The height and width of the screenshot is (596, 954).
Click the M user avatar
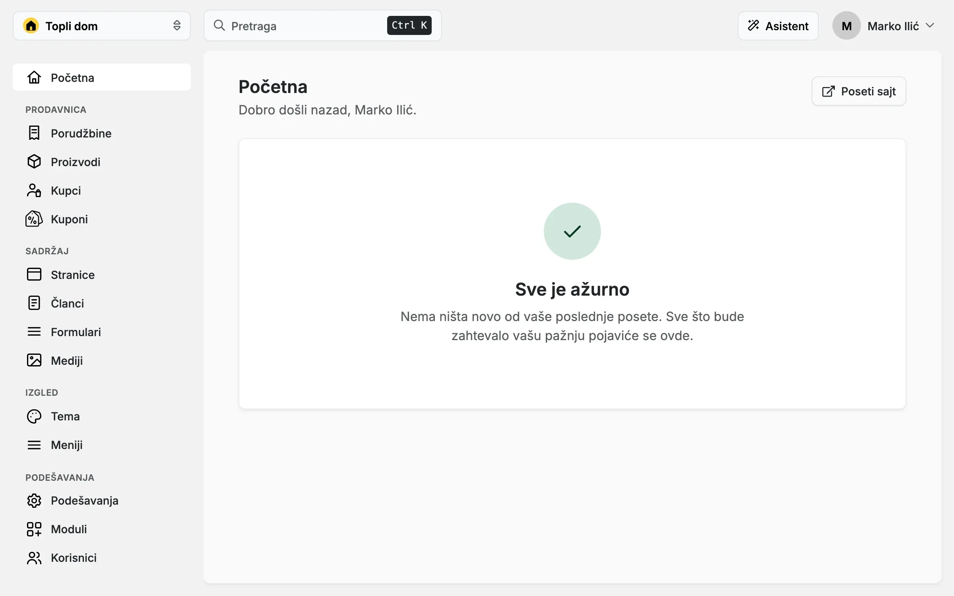(846, 26)
